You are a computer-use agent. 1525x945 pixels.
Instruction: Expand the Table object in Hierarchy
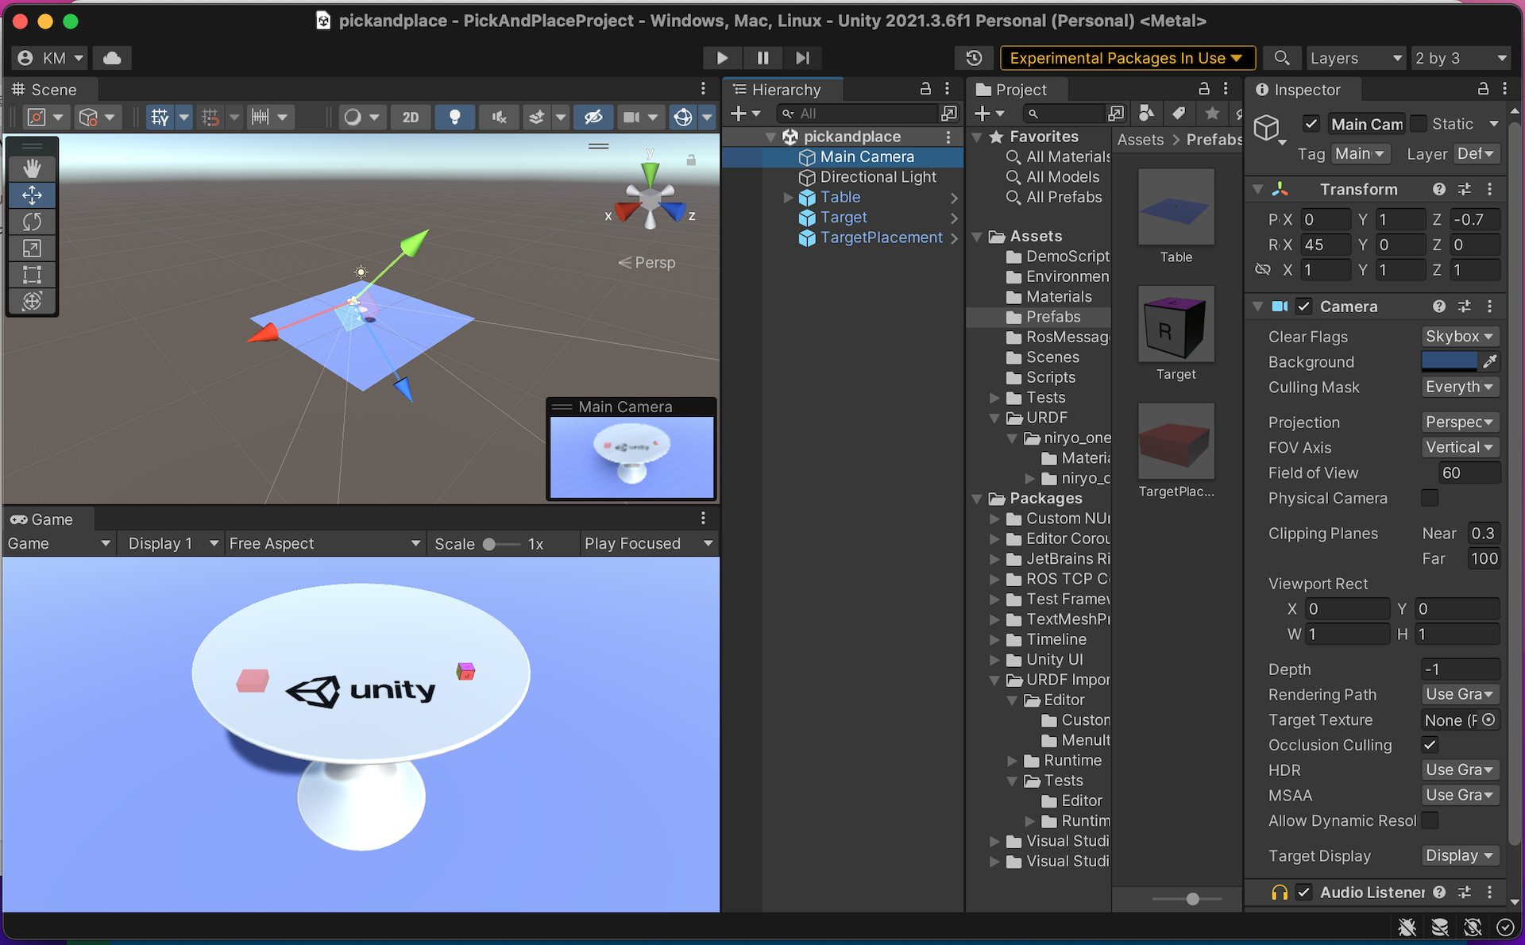(x=788, y=198)
